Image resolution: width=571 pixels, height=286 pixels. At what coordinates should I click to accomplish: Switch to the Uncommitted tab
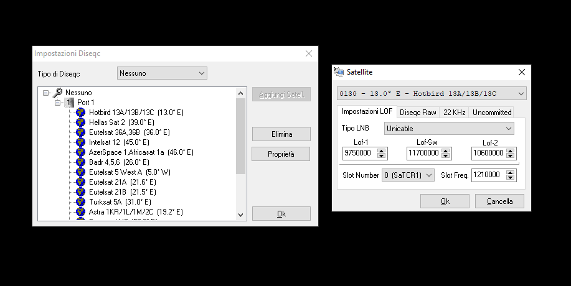[492, 113]
